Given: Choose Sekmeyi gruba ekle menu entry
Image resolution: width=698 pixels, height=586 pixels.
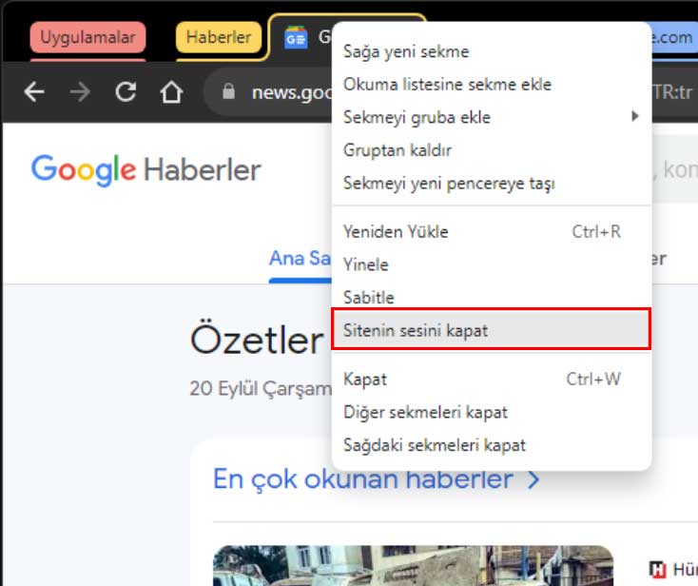Looking at the screenshot, I should coord(492,118).
